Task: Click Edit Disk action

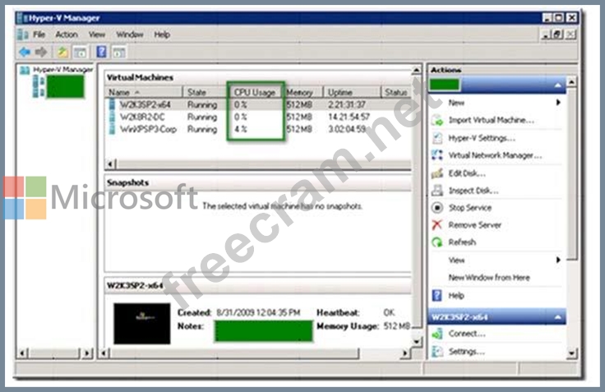Action: point(467,173)
